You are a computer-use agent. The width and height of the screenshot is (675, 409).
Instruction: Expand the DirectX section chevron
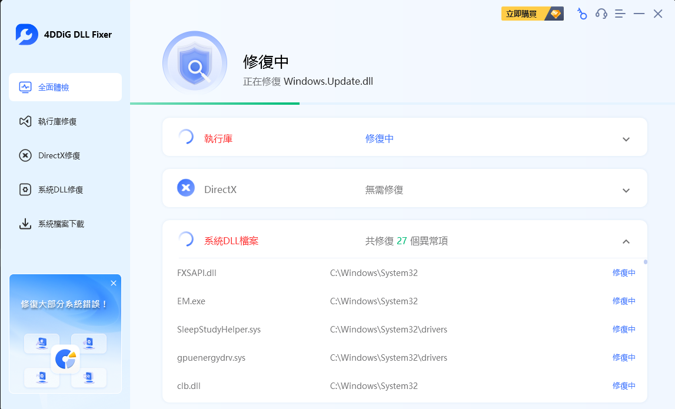pos(626,191)
